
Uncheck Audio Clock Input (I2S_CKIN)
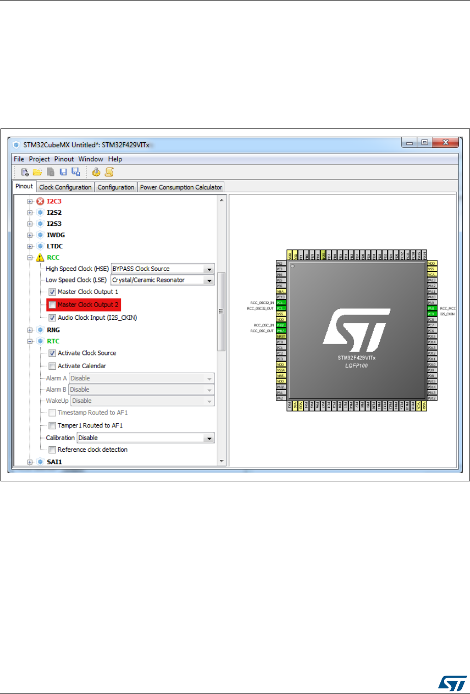[x=52, y=318]
